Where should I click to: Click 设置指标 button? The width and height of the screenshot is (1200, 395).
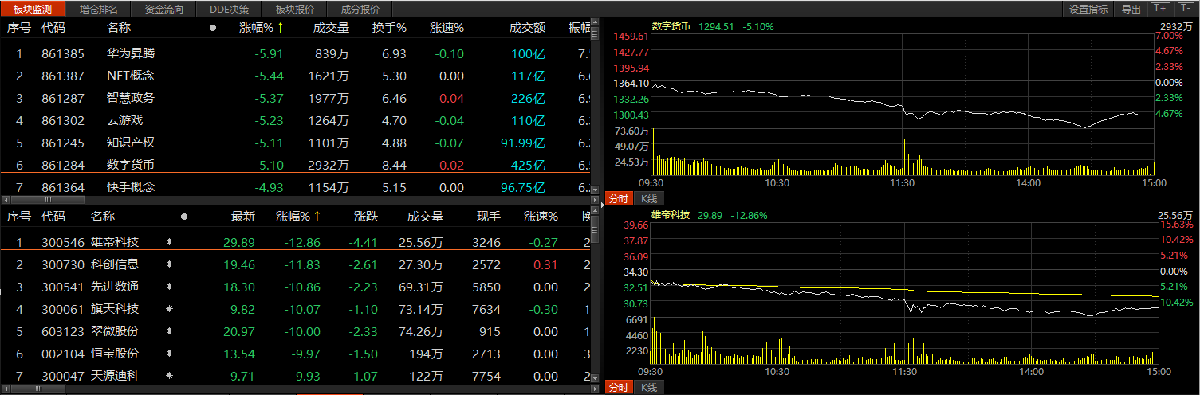coord(1088,10)
